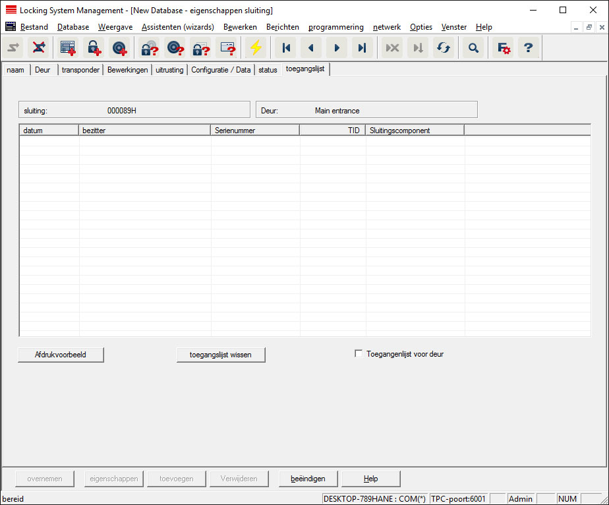Open the filter settings icon
Image resolution: width=609 pixels, height=505 pixels.
click(x=504, y=48)
